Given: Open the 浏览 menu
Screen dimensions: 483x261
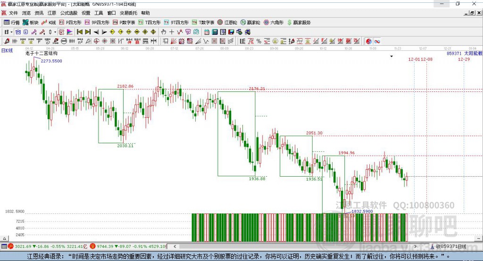Looking at the screenshot, I should (x=26, y=13).
